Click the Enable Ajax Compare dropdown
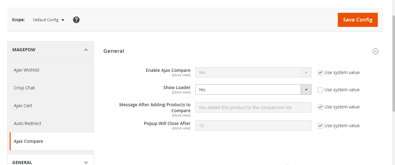Screen dimensions: 395x165 tap(253, 72)
